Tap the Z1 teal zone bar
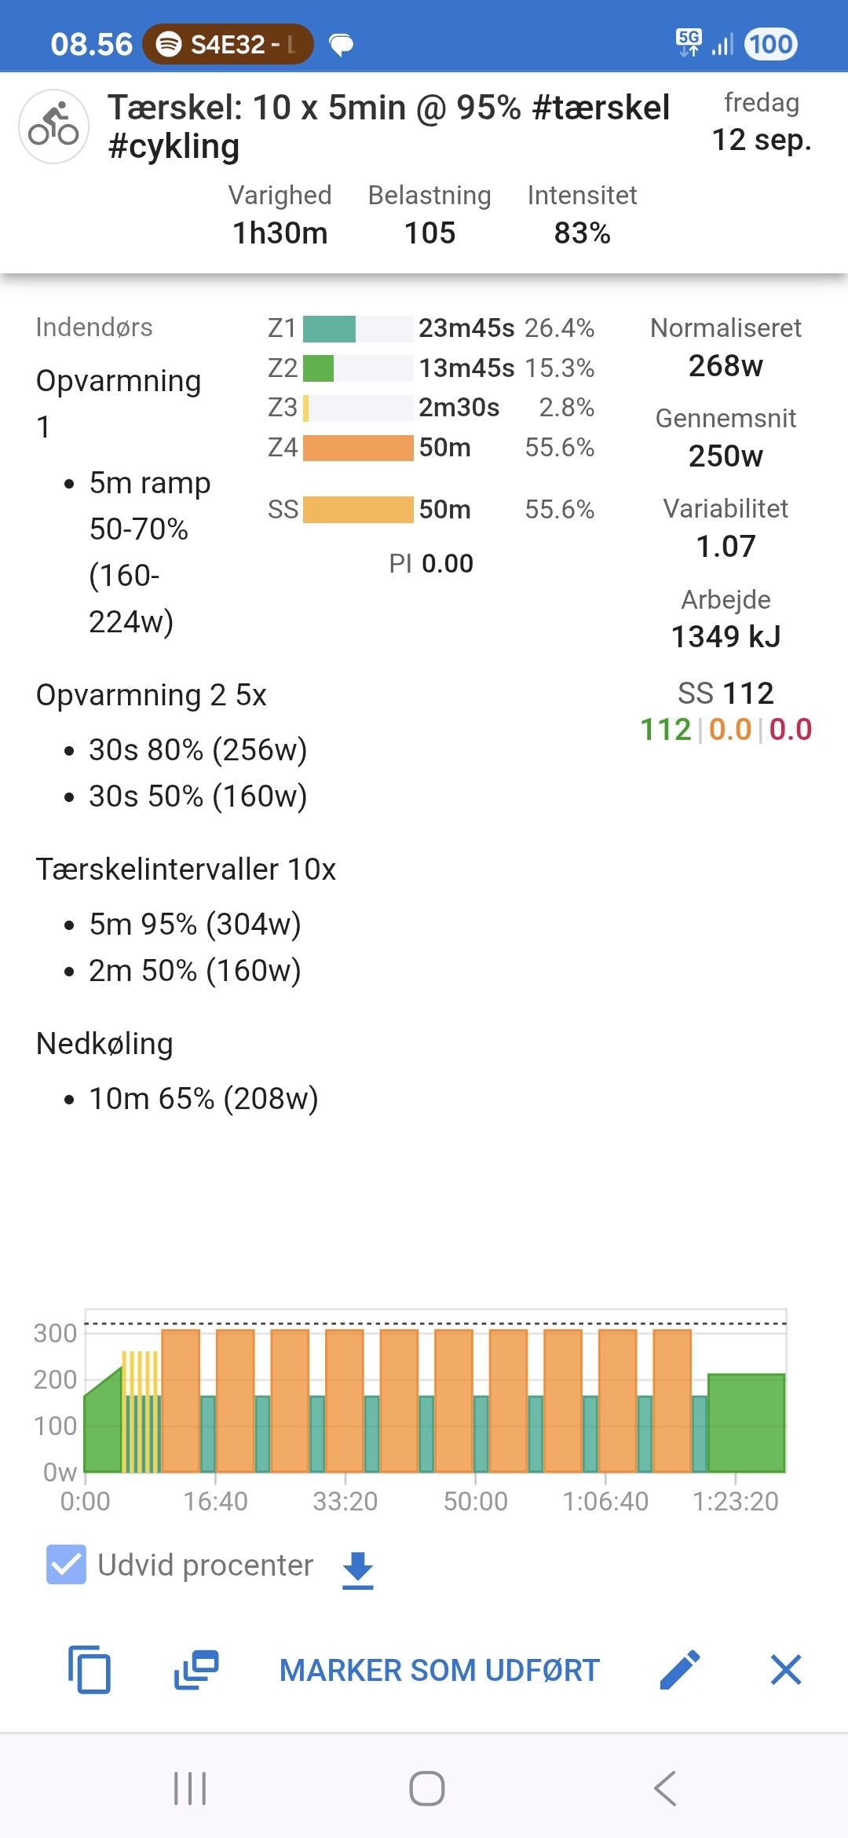Viewport: 848px width, 1838px height. [x=330, y=328]
